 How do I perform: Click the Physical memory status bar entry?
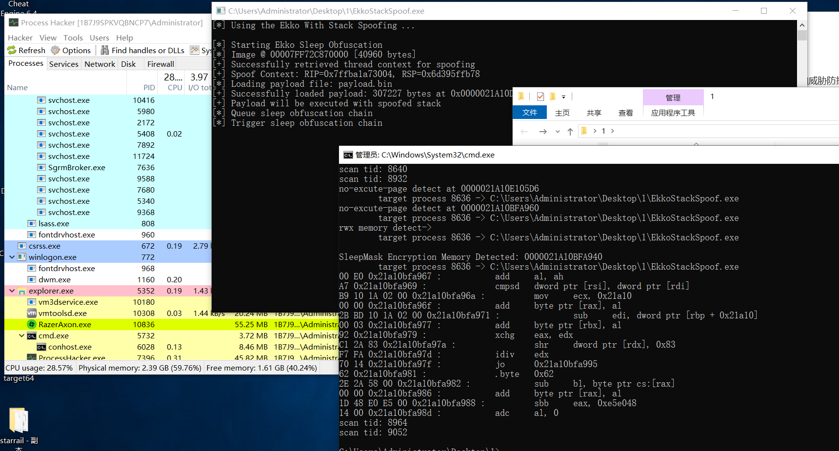click(140, 368)
